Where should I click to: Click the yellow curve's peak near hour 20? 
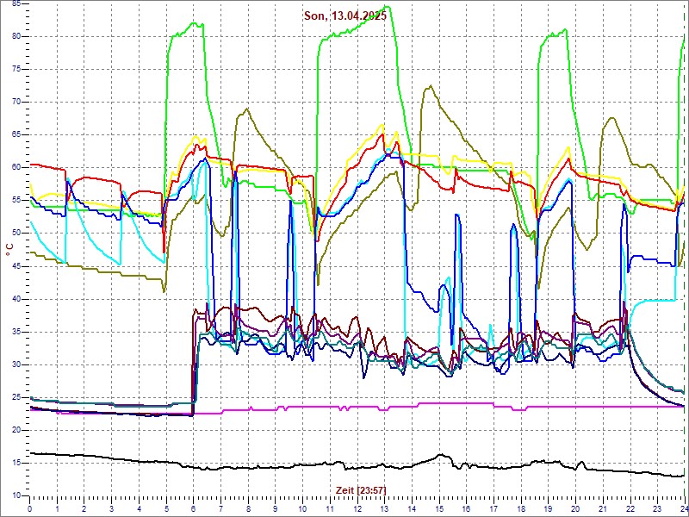(568, 148)
